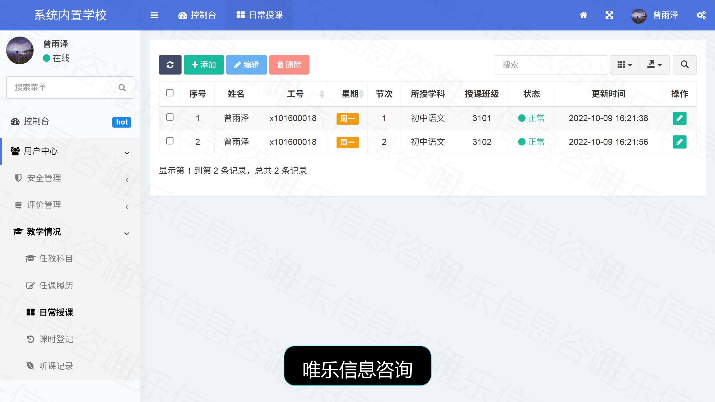Click the blue 编辑 button
This screenshot has height=402, width=715.
[x=246, y=65]
